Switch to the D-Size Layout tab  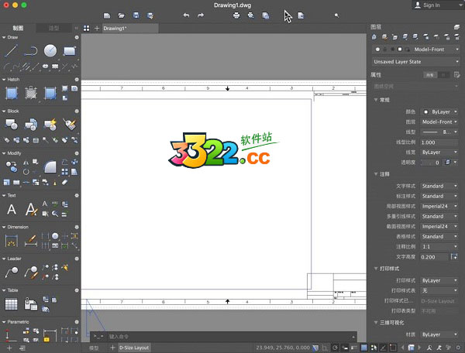coord(133,348)
